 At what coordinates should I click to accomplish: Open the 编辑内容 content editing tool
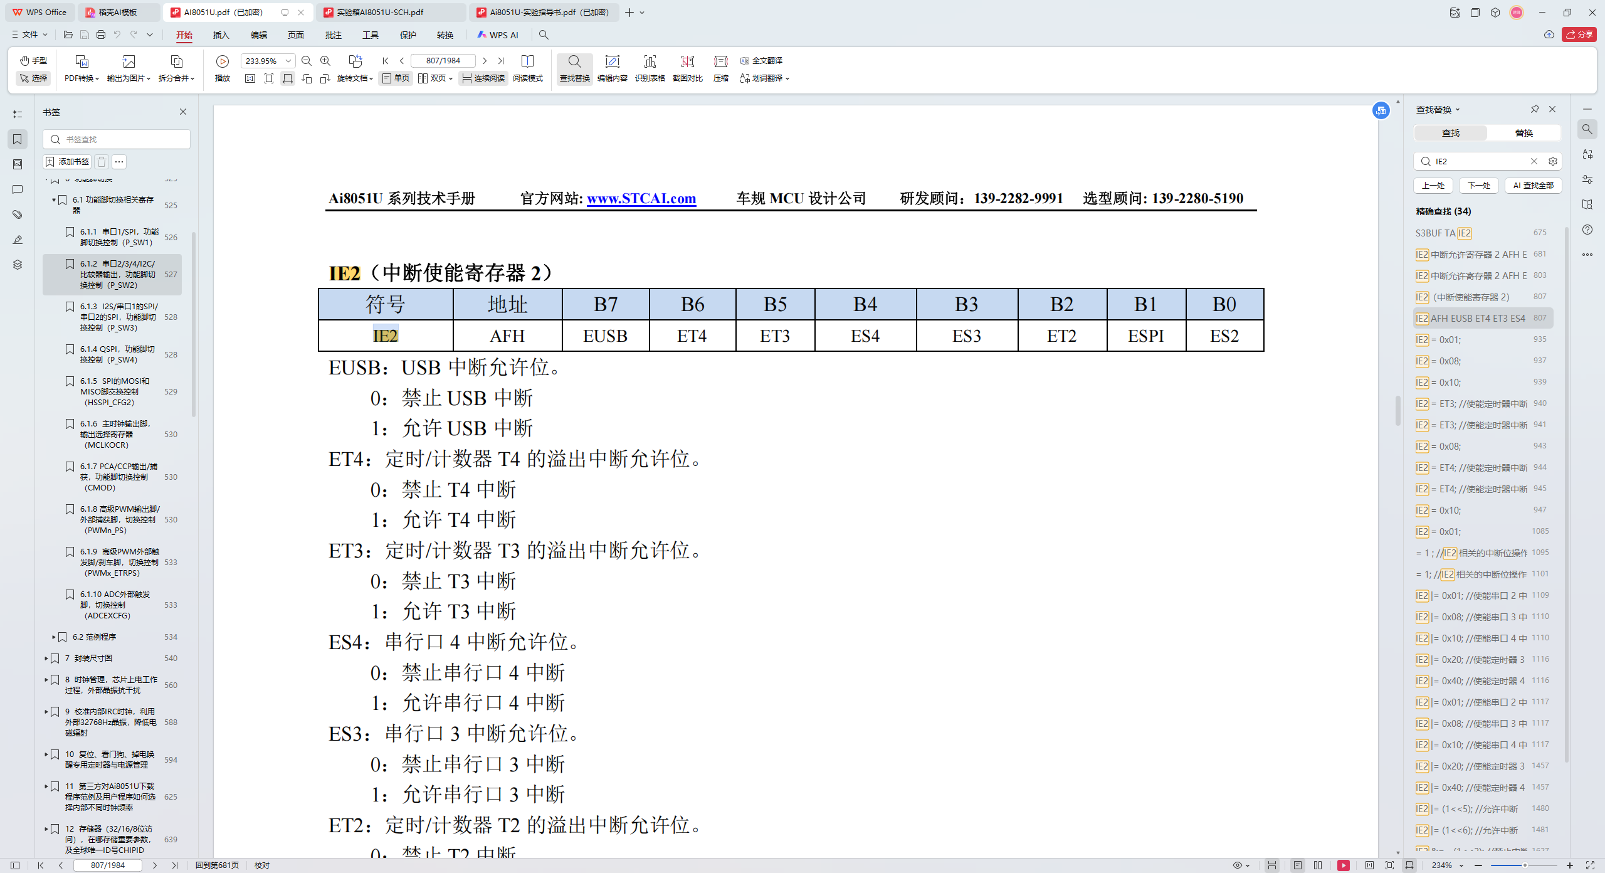(x=613, y=68)
